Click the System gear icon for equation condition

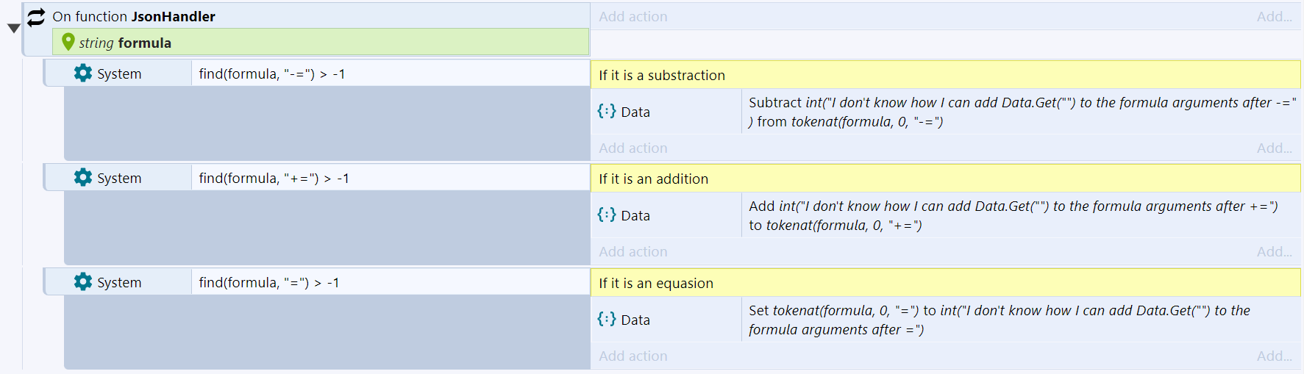[83, 282]
